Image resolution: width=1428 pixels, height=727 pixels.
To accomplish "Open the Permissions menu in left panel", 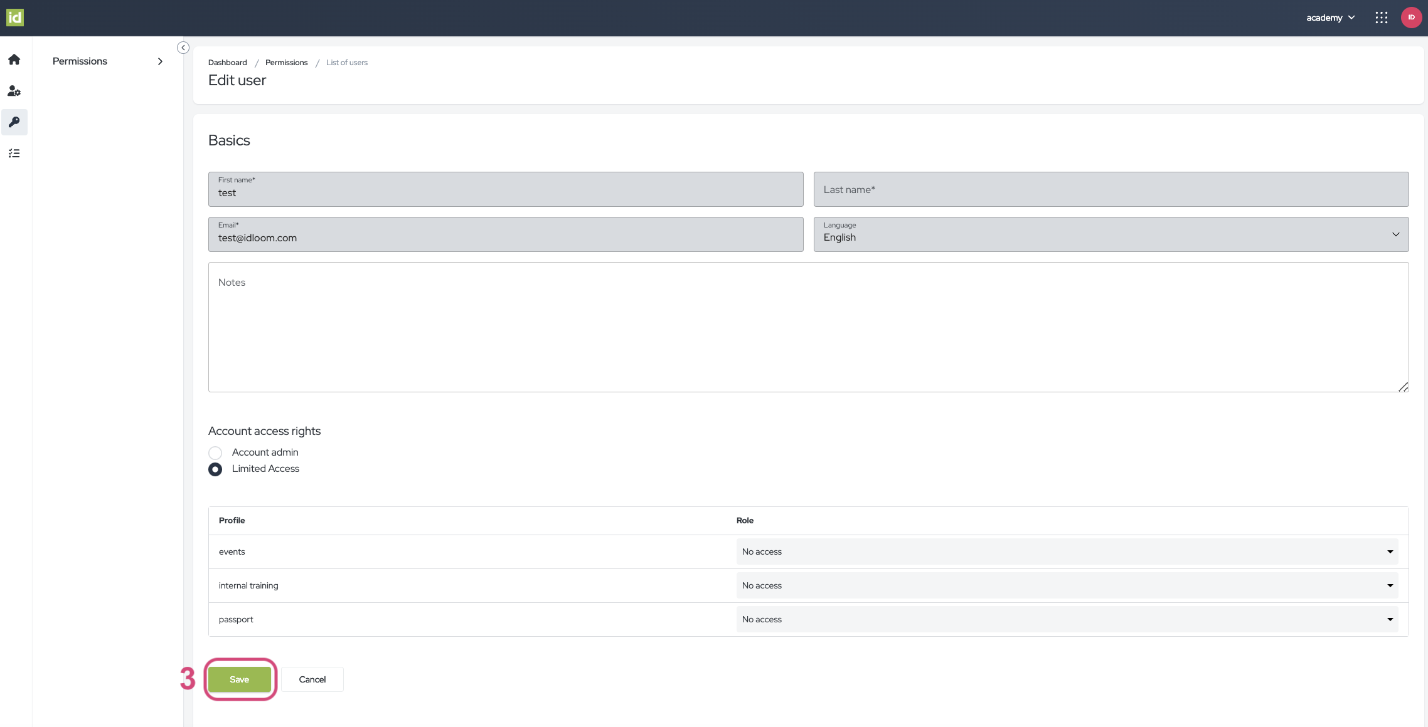I will click(107, 61).
